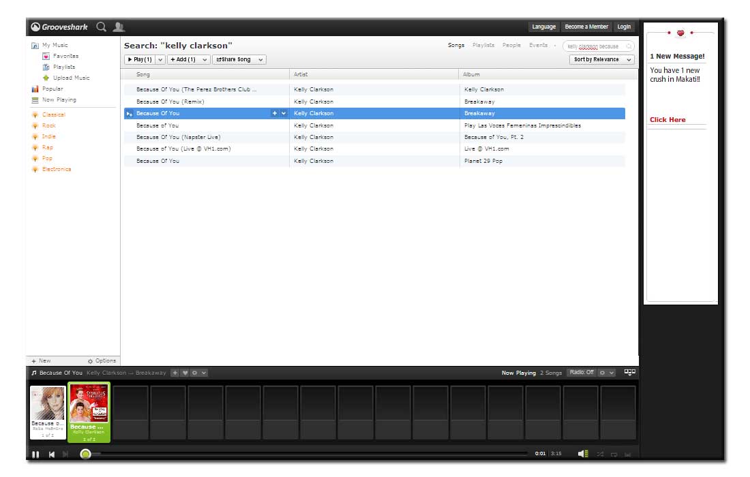Open the highlighted row's options arrow

click(284, 114)
